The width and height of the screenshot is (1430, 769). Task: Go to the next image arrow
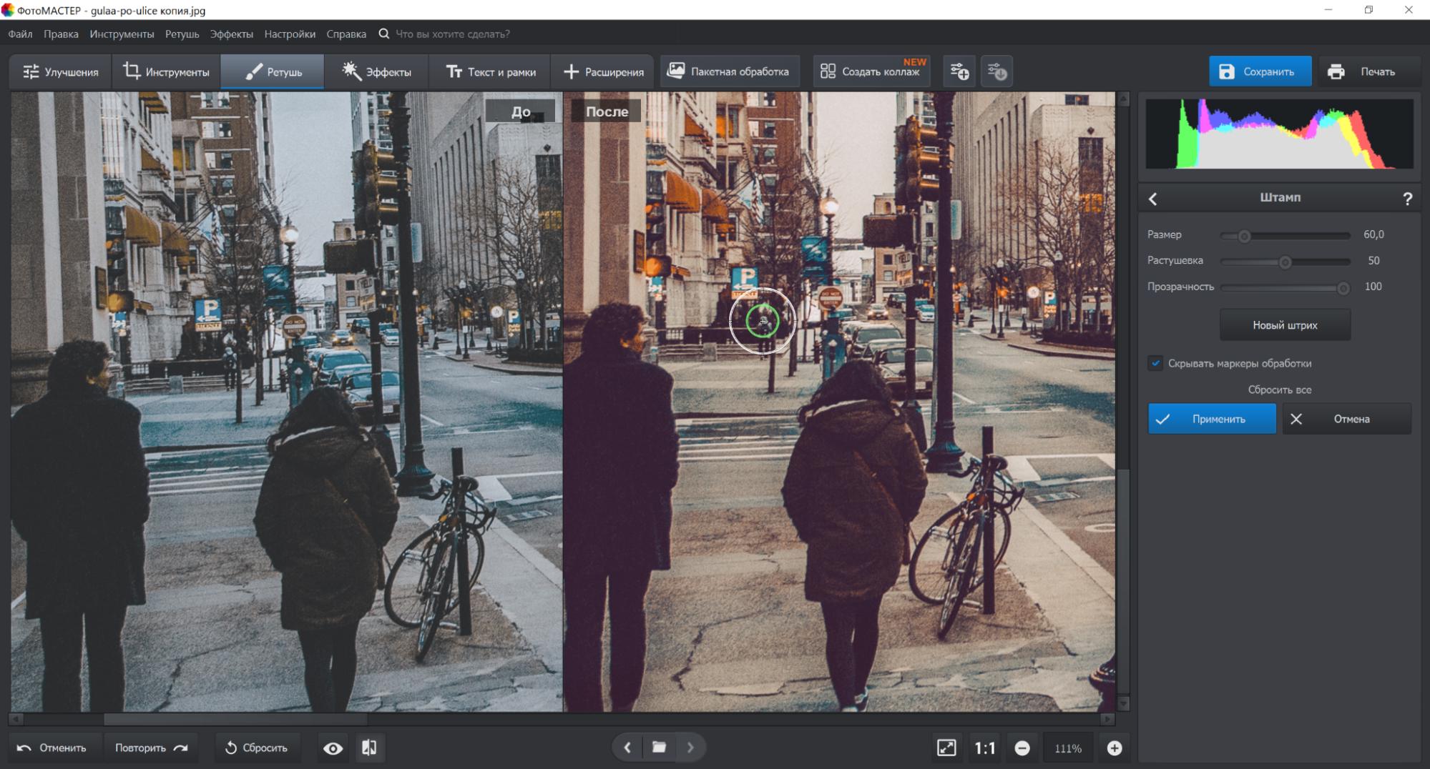point(690,748)
